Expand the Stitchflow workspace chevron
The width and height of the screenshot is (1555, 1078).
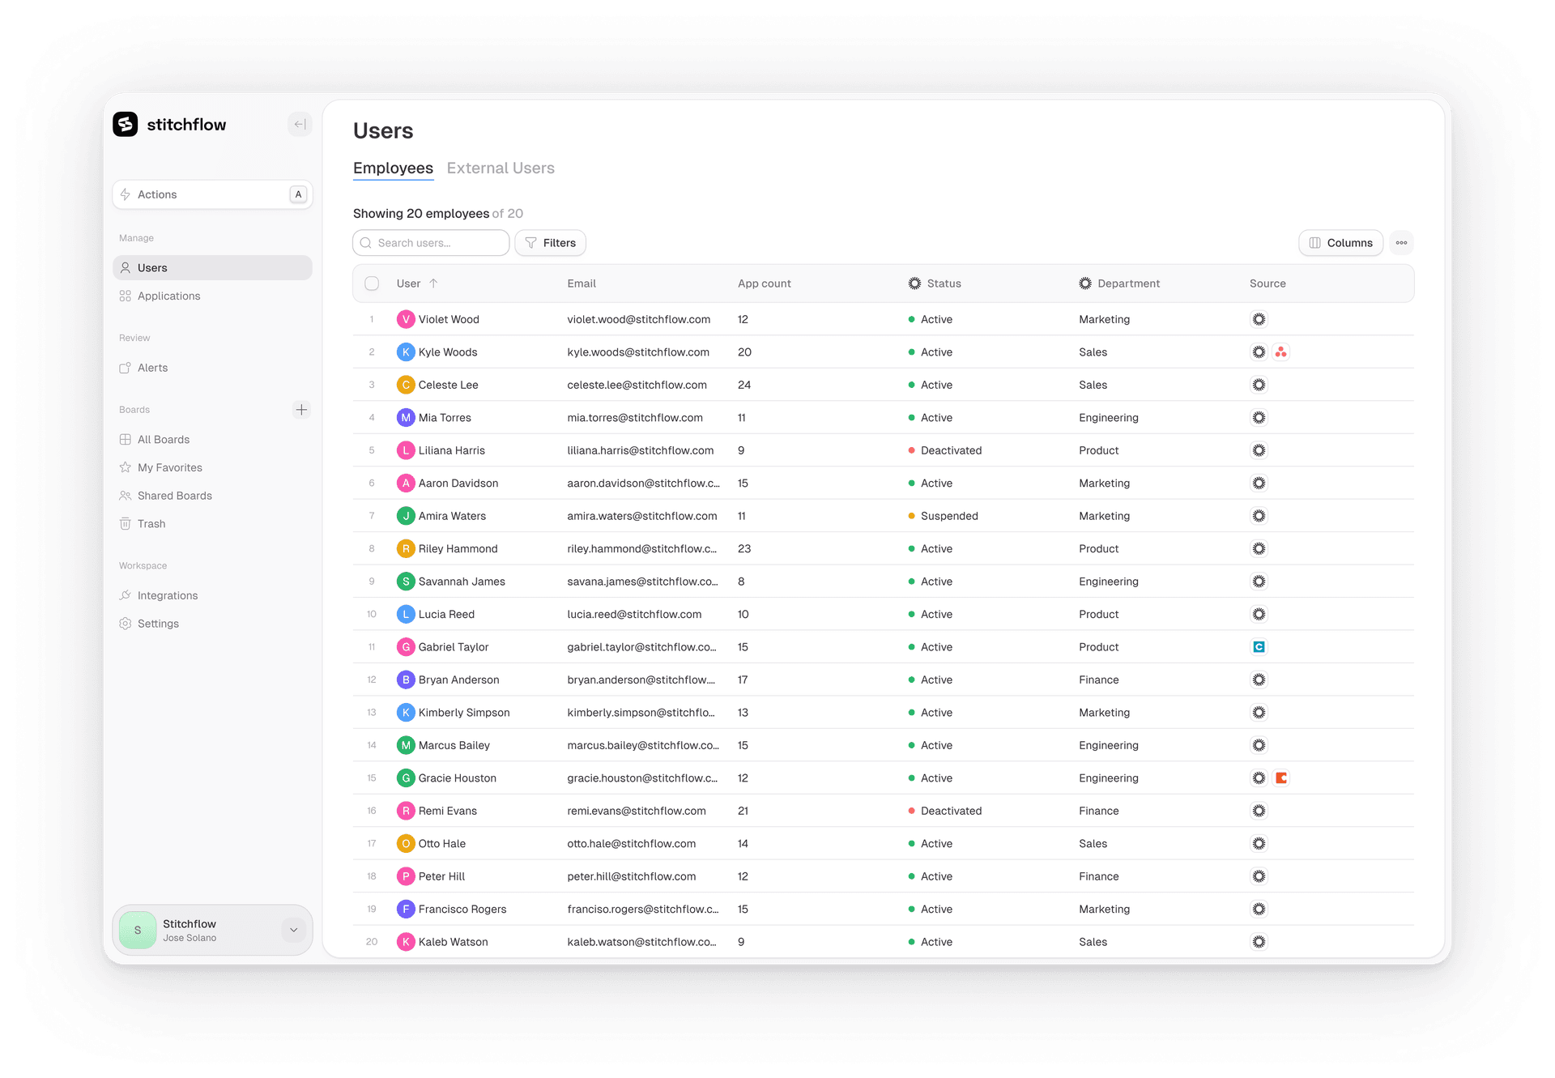click(293, 930)
